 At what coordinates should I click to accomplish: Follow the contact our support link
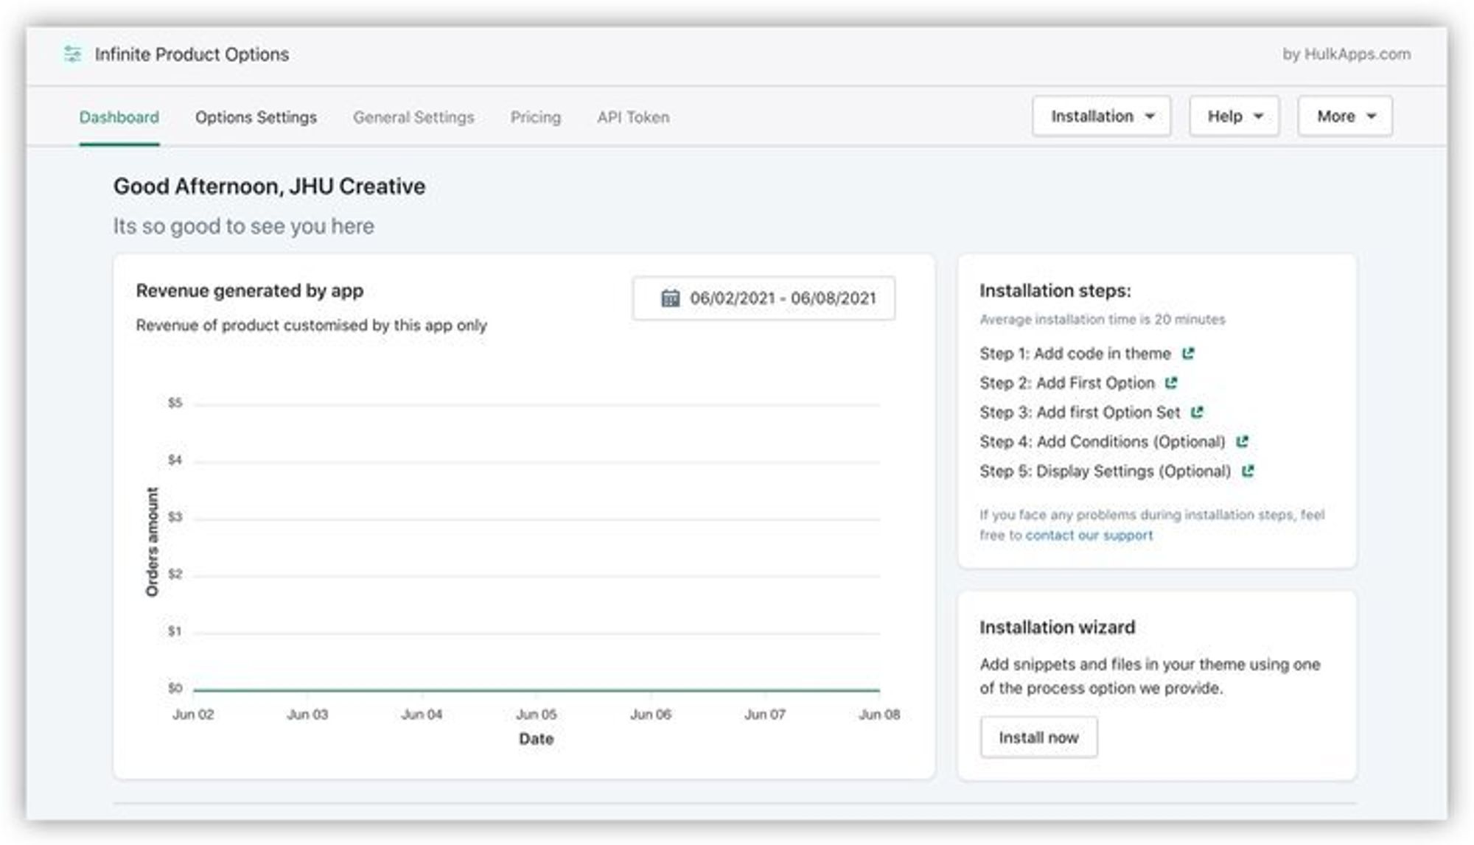[x=1089, y=536]
